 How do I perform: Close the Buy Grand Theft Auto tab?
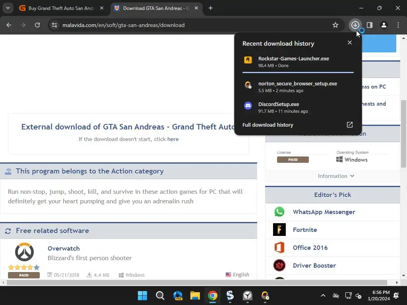click(x=102, y=8)
